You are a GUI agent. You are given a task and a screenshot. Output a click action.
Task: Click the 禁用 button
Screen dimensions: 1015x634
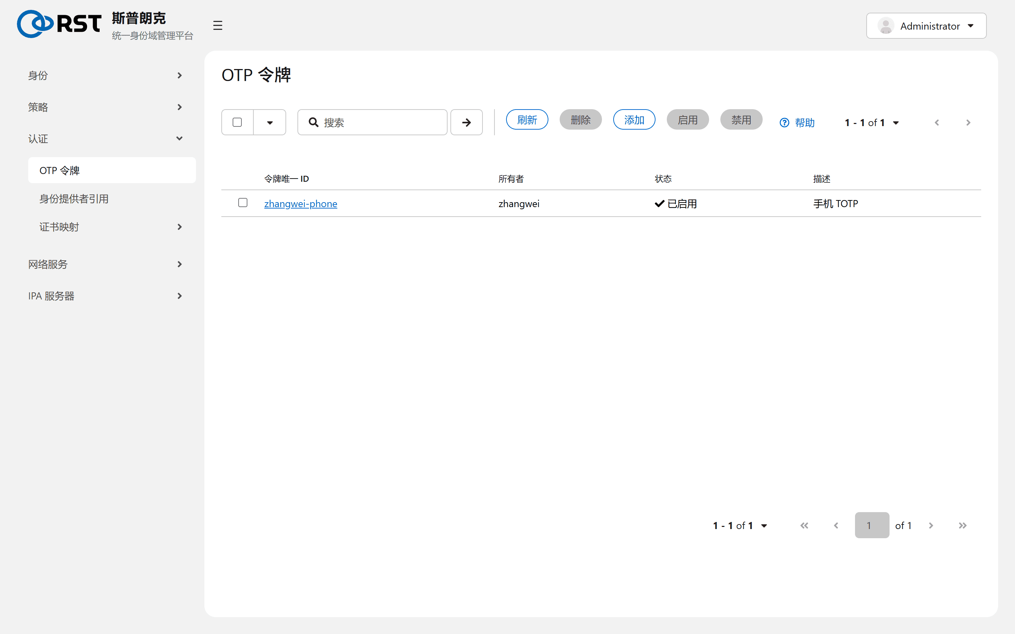(741, 120)
